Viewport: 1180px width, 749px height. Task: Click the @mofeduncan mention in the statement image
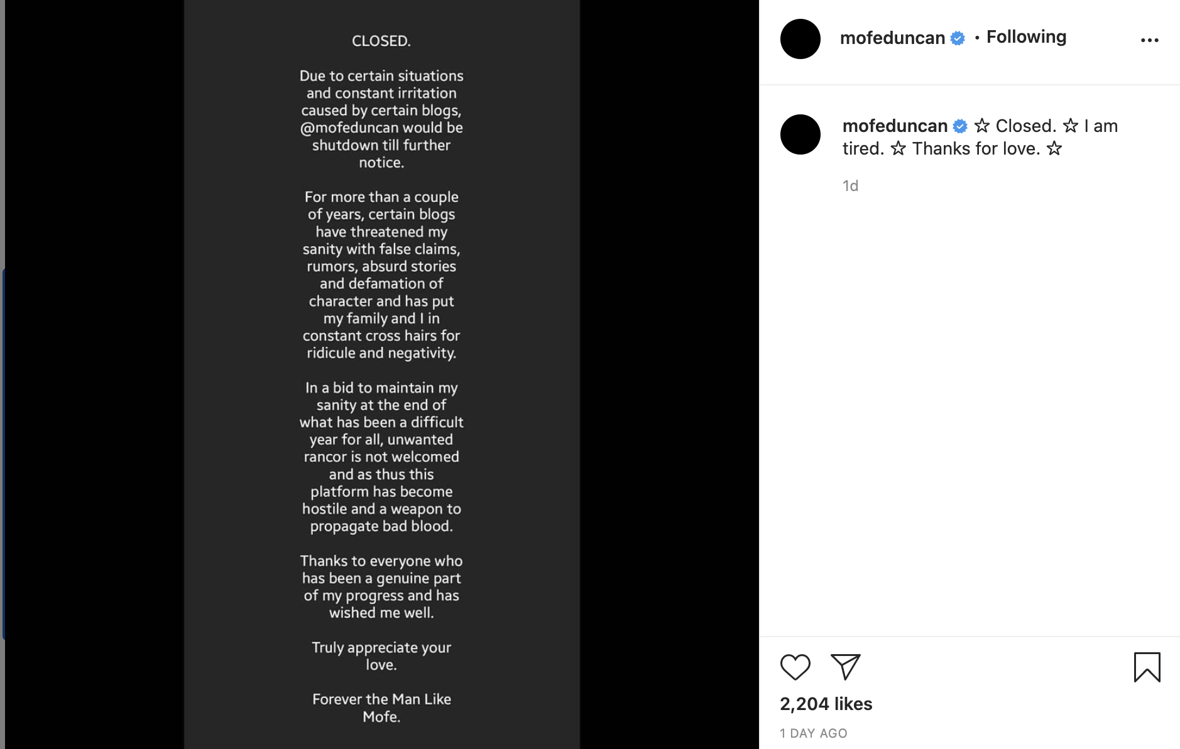349,128
